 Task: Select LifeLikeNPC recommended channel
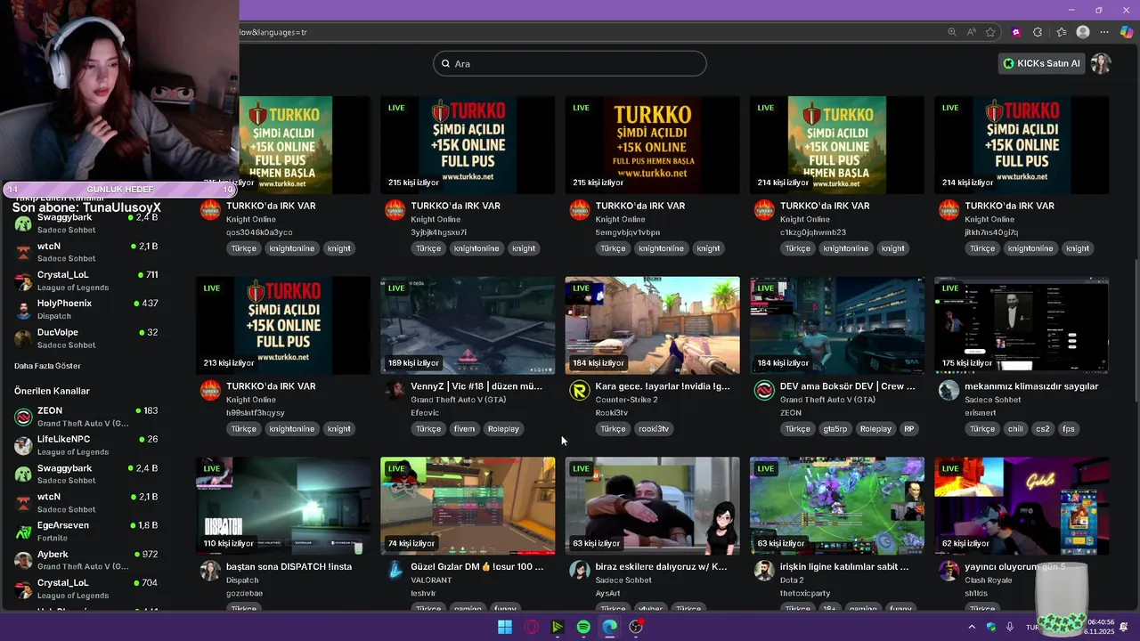(x=86, y=444)
